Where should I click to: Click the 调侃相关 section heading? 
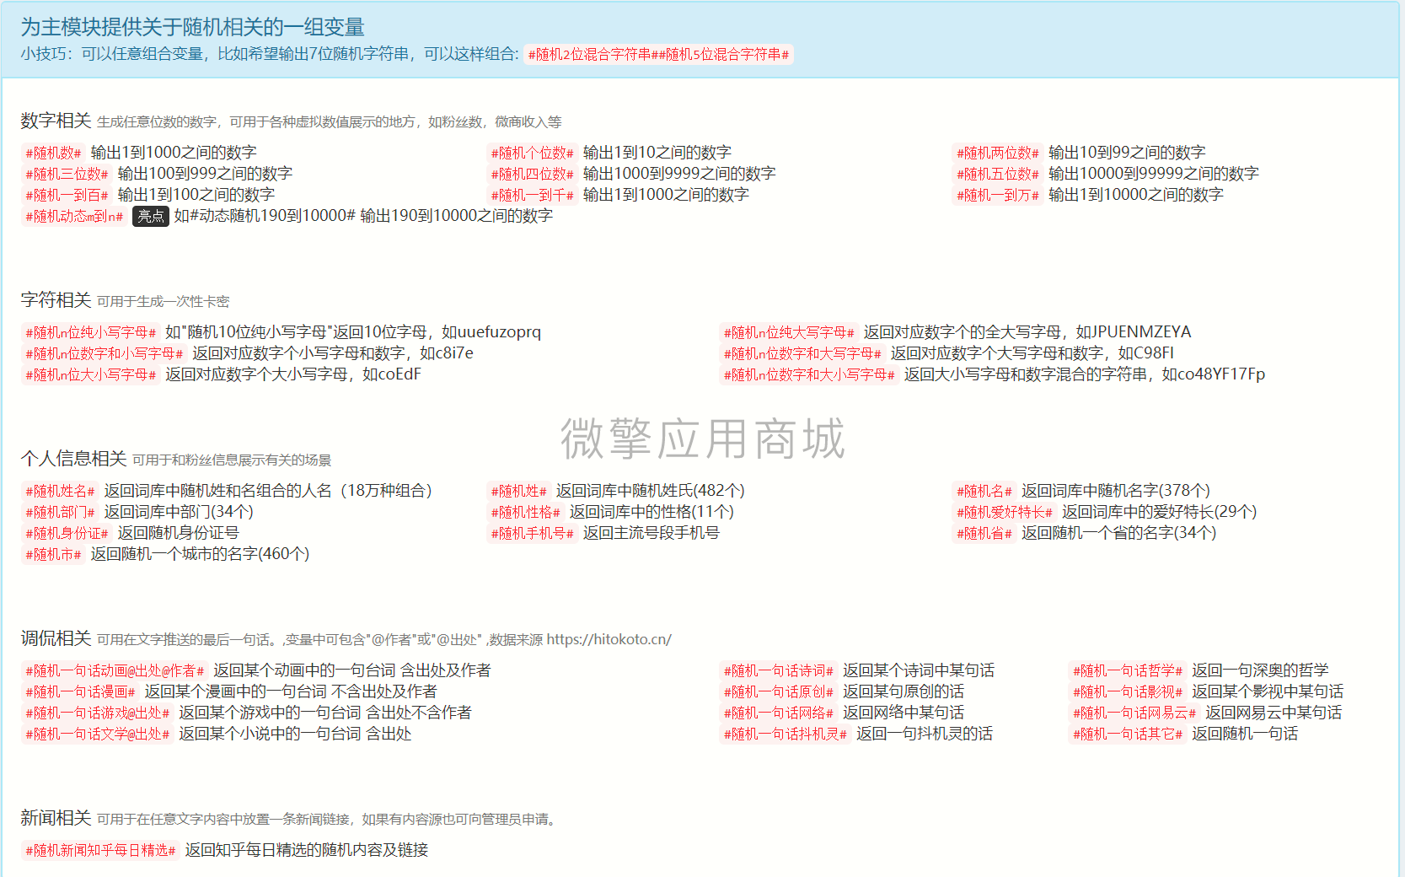(56, 638)
